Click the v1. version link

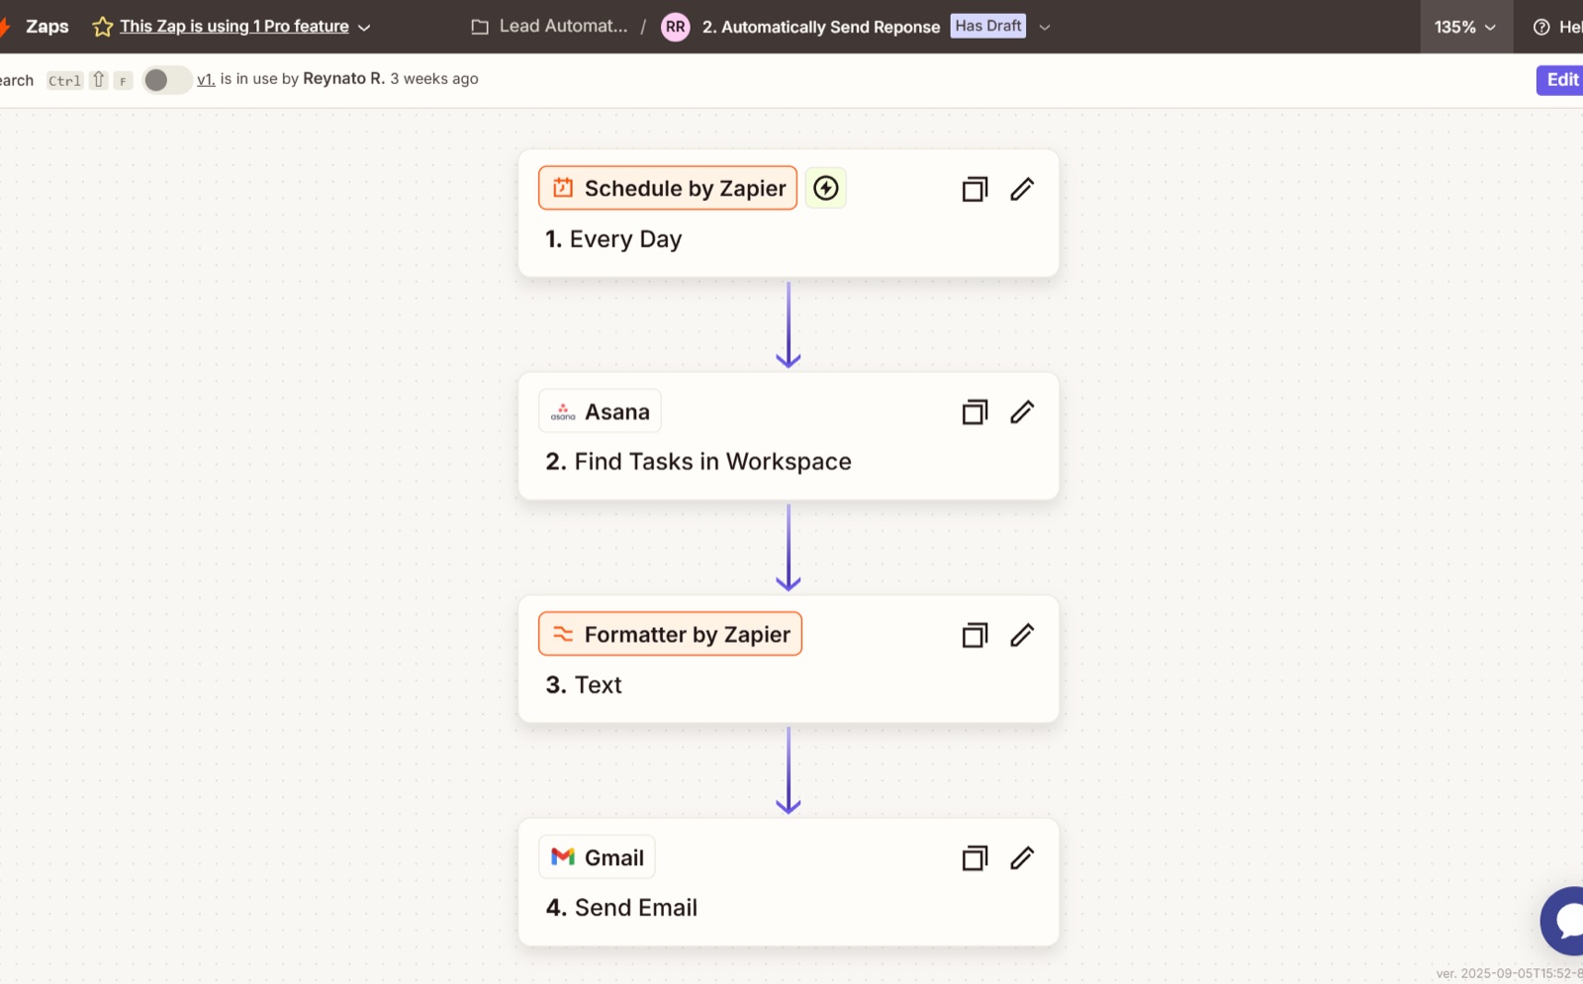(x=206, y=79)
